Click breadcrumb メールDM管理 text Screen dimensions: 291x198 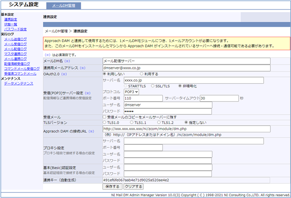tap(56, 31)
